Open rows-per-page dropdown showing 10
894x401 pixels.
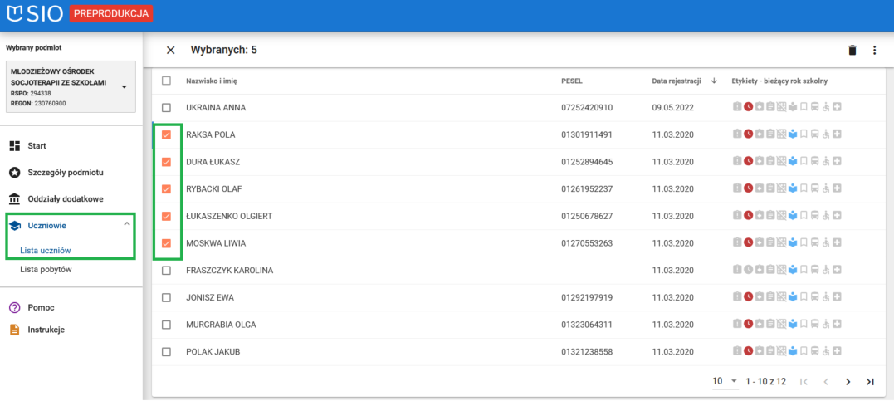pyautogui.click(x=725, y=381)
